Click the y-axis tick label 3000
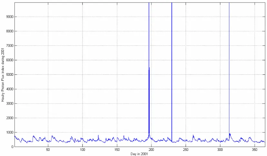Viewport: 267px width, 156px height. point(10,104)
